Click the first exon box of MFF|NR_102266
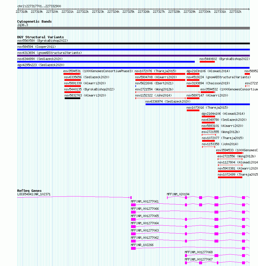This screenshot has height=266, width=258. point(133,248)
